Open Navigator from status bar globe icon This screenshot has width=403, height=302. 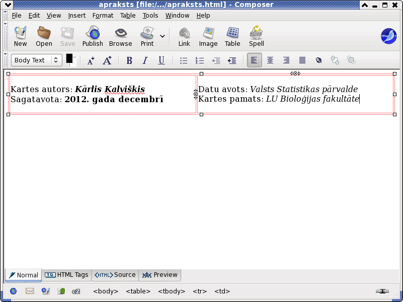pyautogui.click(x=14, y=291)
